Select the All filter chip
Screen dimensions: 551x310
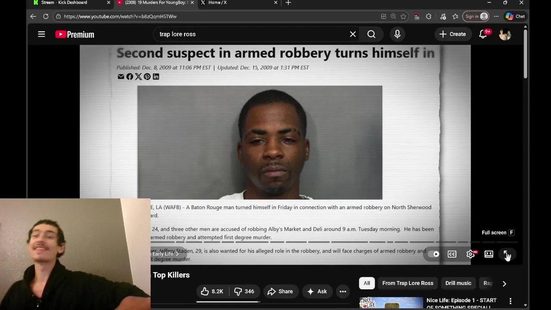point(367,283)
